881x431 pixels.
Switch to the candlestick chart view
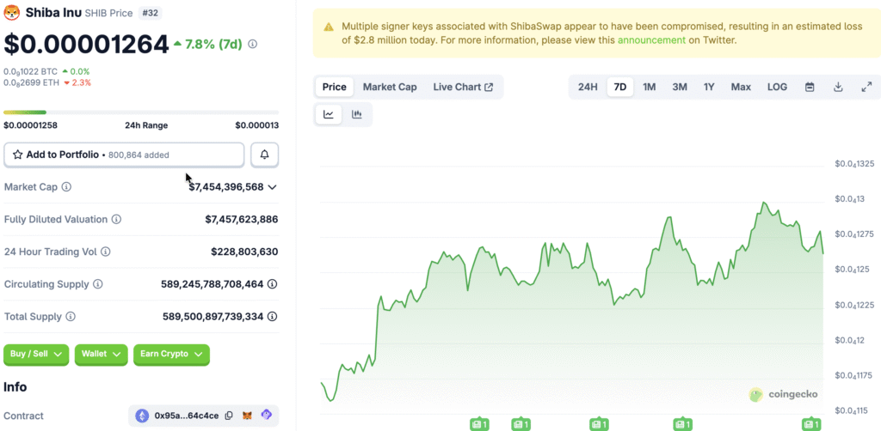coord(356,114)
